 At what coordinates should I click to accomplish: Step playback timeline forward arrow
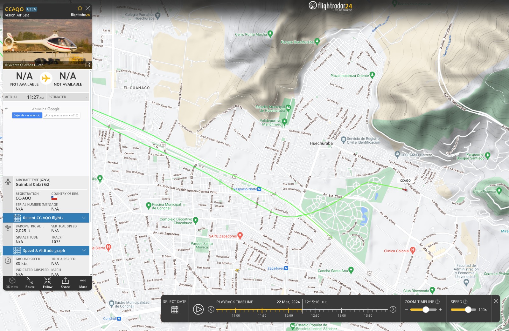[393, 309]
